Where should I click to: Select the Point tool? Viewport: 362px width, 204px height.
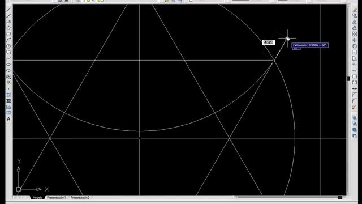[8, 88]
